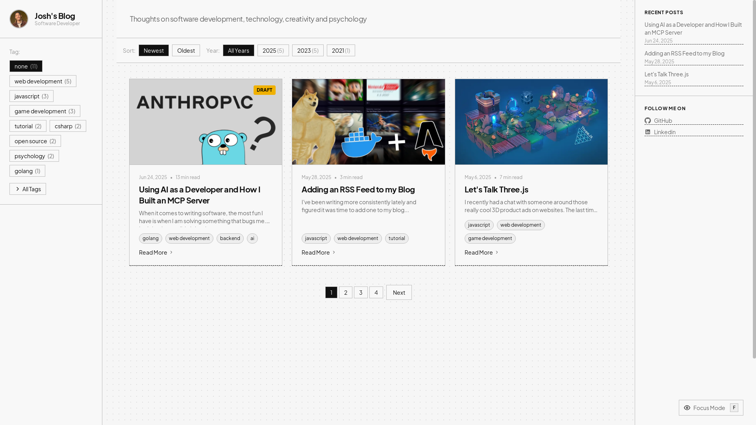The width and height of the screenshot is (756, 425).
Task: Click the DRAFT badge on first post
Action: [265, 90]
